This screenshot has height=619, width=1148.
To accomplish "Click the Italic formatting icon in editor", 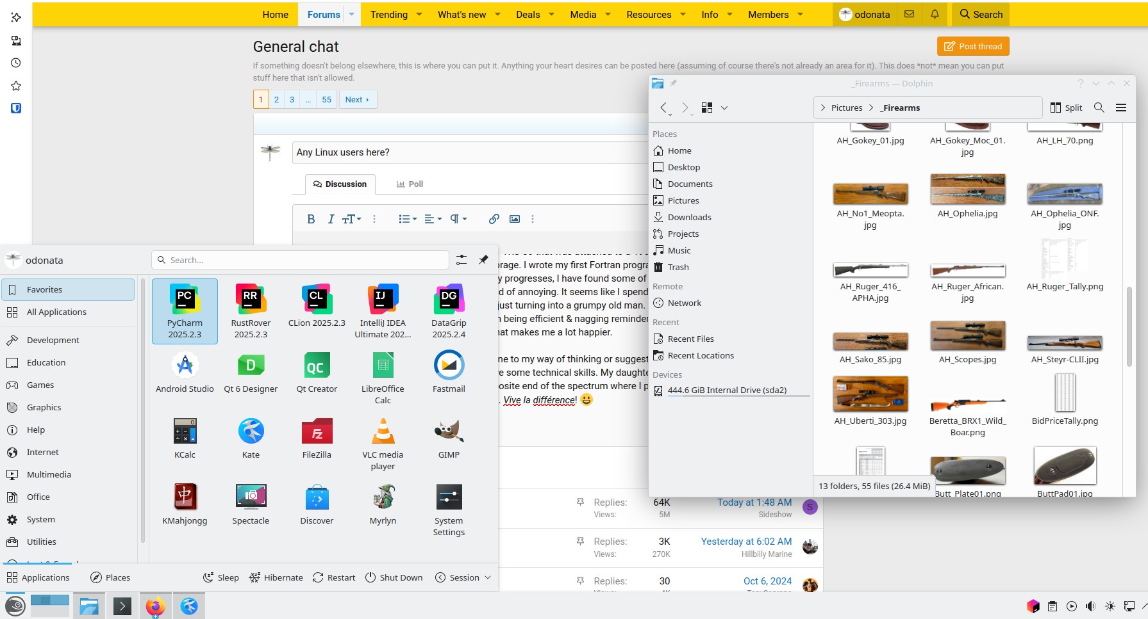I will 331,219.
